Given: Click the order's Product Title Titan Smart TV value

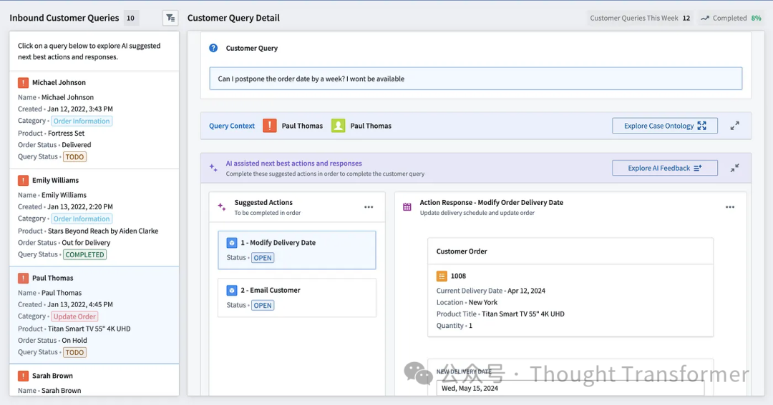Looking at the screenshot, I should coord(522,314).
